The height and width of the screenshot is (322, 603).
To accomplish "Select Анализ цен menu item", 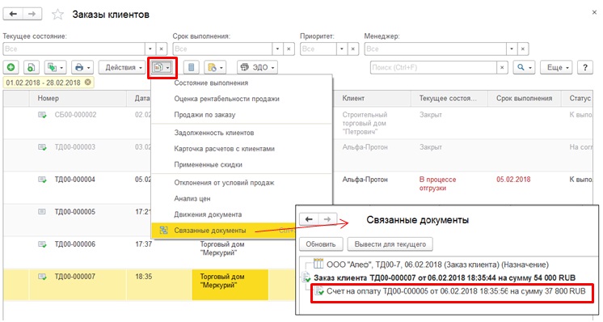I will 242,198.
